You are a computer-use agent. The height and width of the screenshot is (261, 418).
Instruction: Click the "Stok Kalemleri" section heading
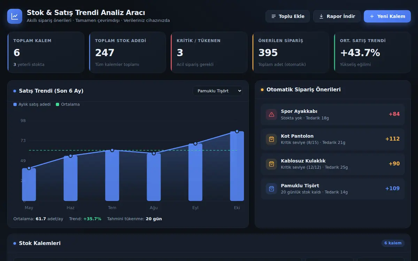pyautogui.click(x=40, y=243)
